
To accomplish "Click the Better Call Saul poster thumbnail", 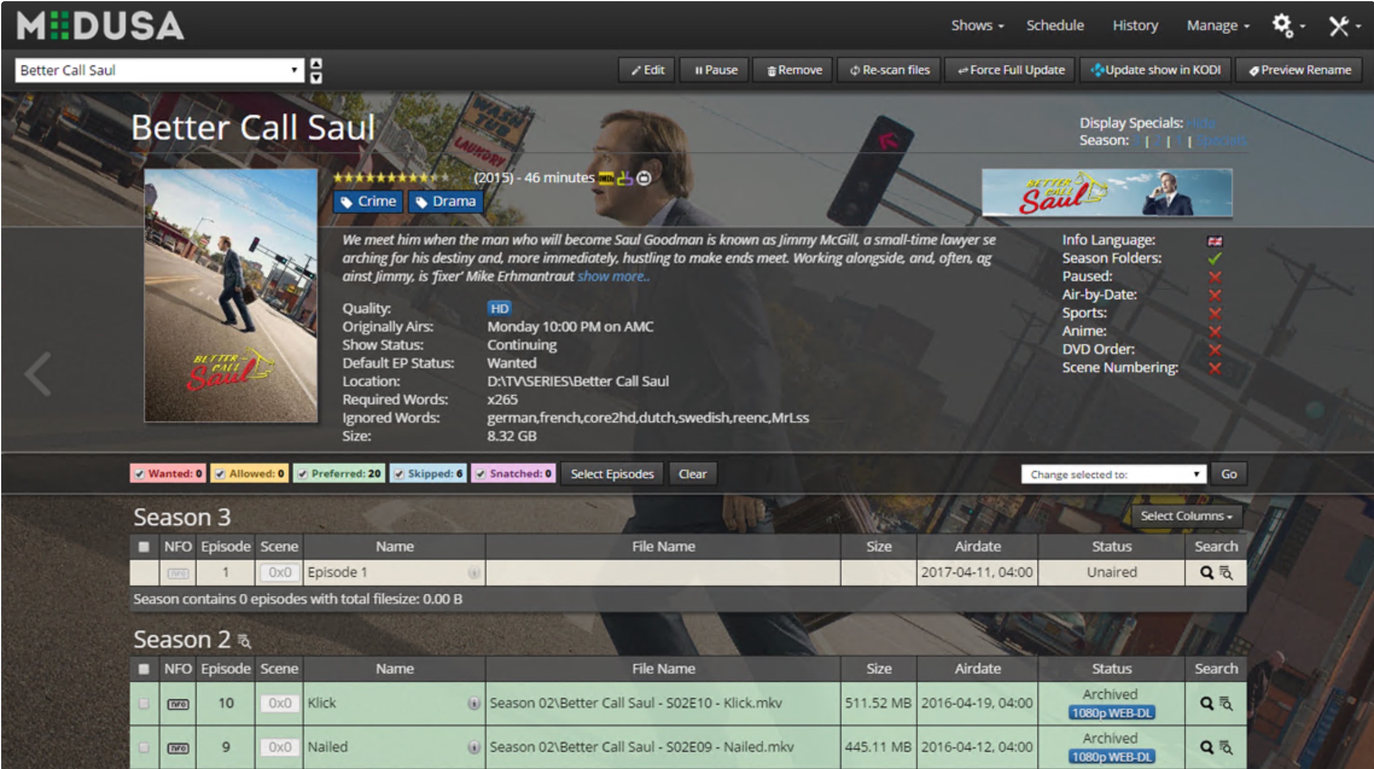I will click(x=231, y=295).
